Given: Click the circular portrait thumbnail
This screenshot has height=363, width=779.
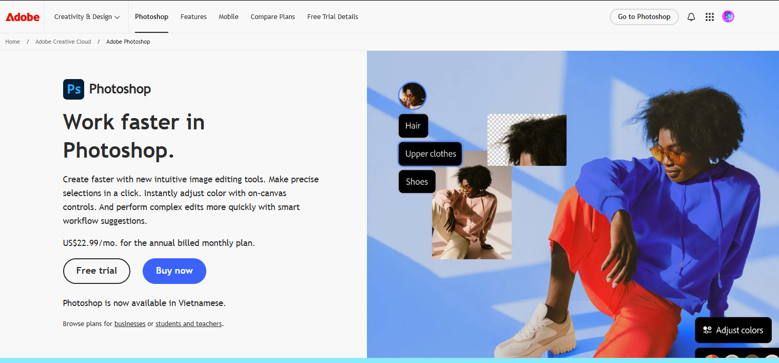Looking at the screenshot, I should pyautogui.click(x=413, y=96).
